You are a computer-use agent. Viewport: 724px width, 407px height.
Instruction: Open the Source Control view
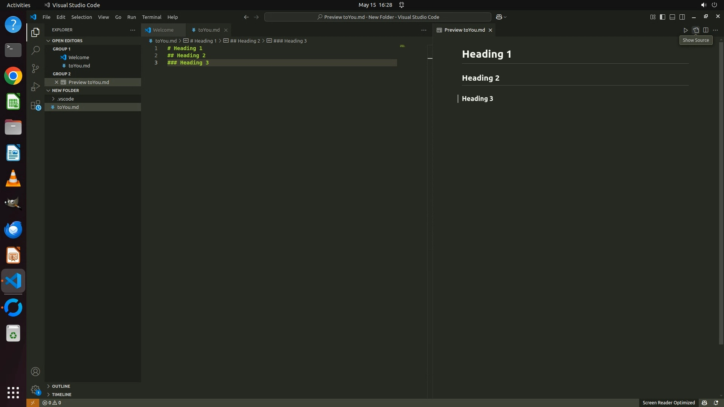tap(35, 68)
